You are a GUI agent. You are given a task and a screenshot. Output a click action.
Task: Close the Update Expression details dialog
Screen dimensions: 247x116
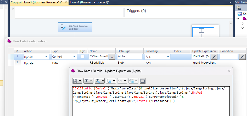(229, 71)
